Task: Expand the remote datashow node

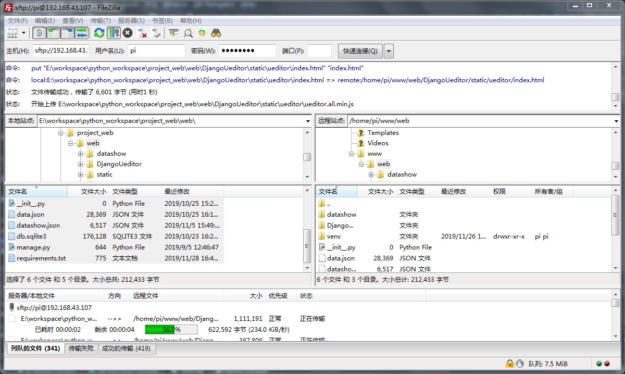Action: (371, 174)
